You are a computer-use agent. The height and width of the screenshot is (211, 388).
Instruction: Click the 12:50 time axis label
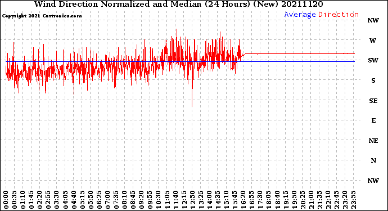point(192,200)
